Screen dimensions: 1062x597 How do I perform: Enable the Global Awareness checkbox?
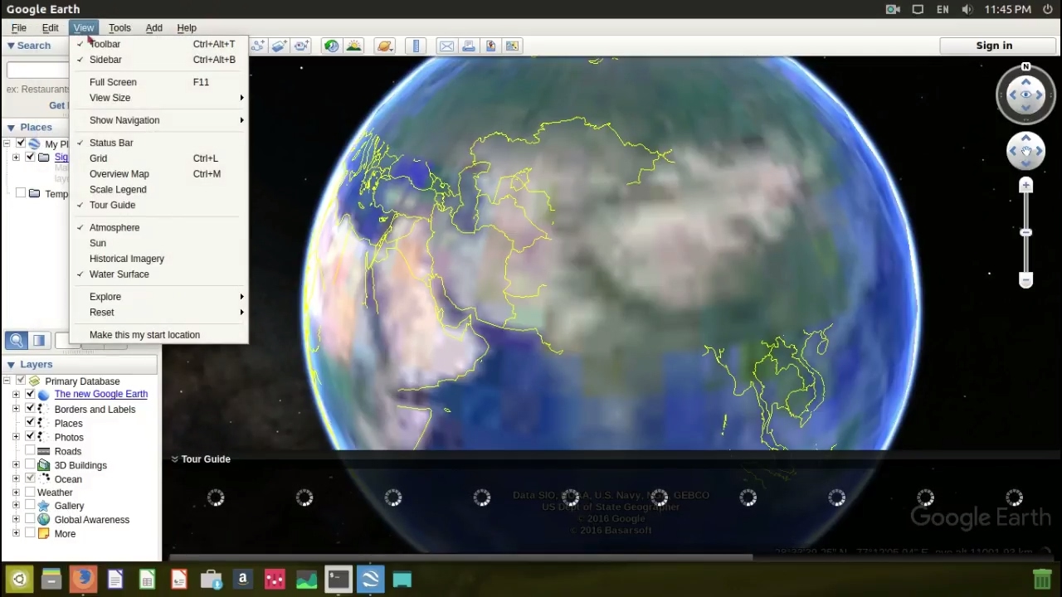click(x=30, y=520)
